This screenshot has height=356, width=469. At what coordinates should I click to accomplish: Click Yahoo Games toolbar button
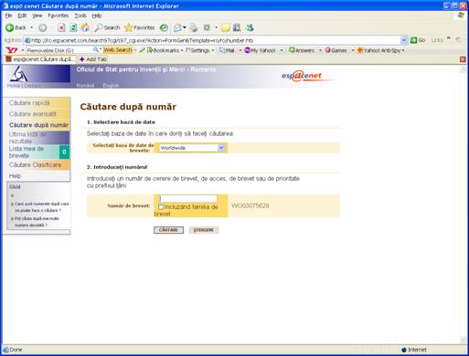pos(336,50)
